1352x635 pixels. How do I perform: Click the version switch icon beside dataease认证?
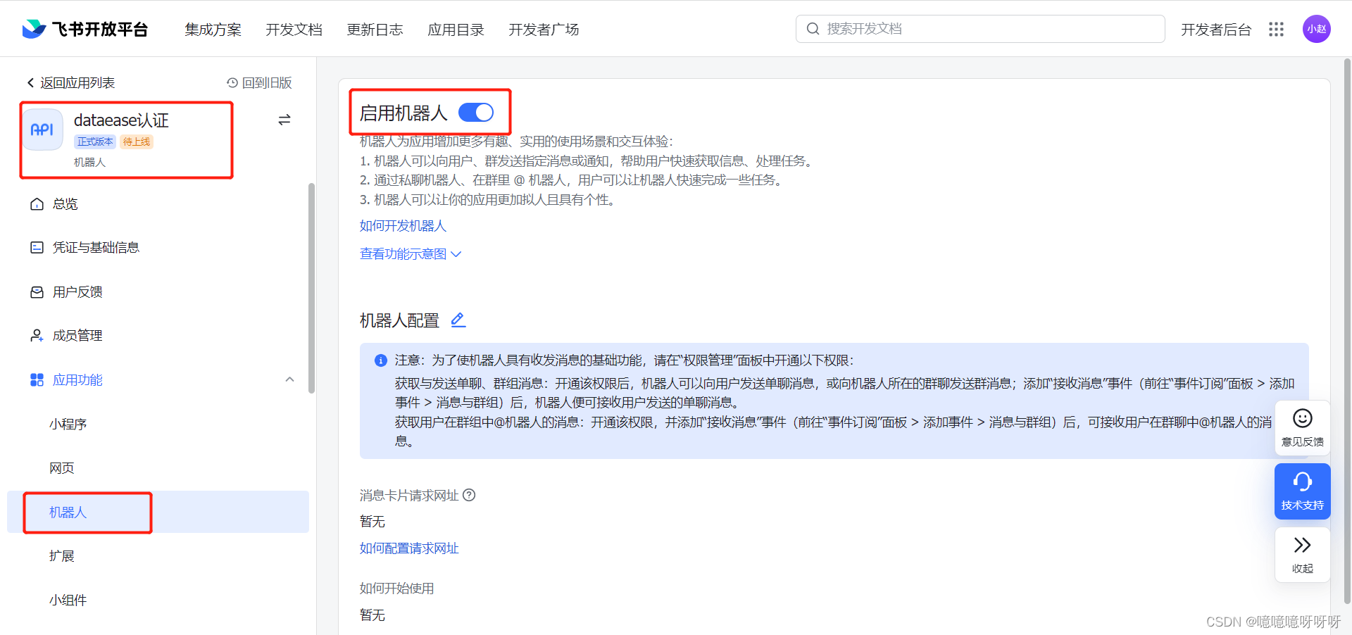pos(284,120)
